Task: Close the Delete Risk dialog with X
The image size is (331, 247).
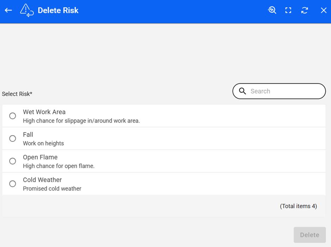Action: tap(324, 10)
